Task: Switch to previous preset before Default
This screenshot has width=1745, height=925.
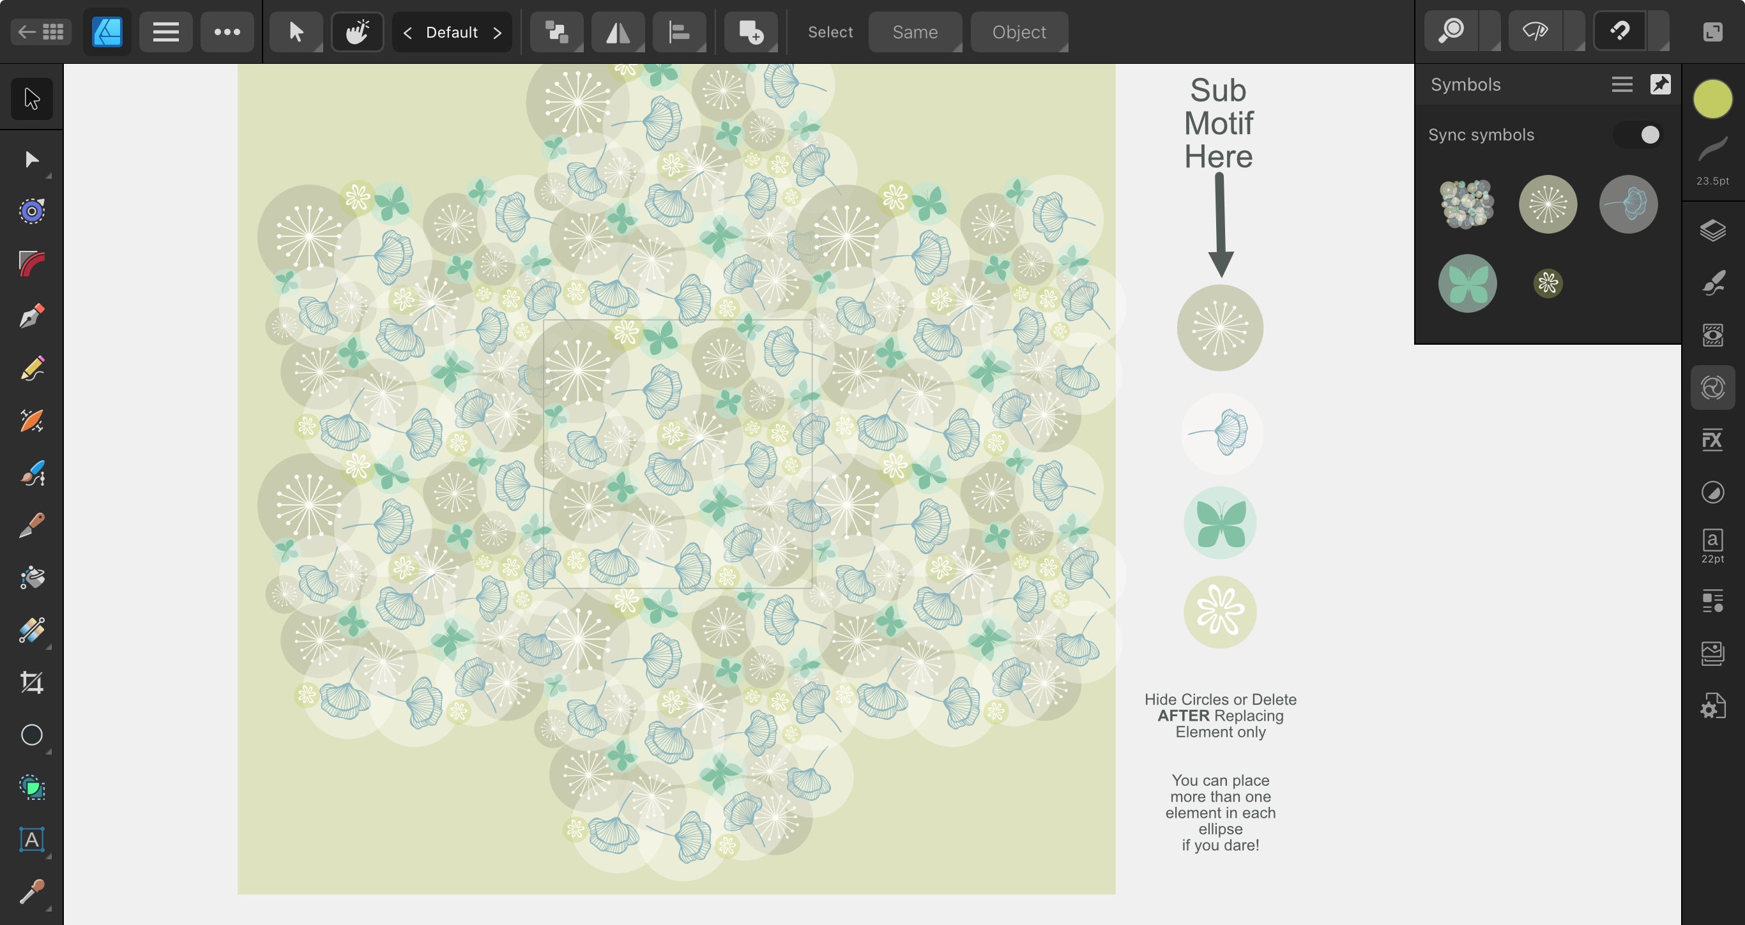Action: [407, 33]
